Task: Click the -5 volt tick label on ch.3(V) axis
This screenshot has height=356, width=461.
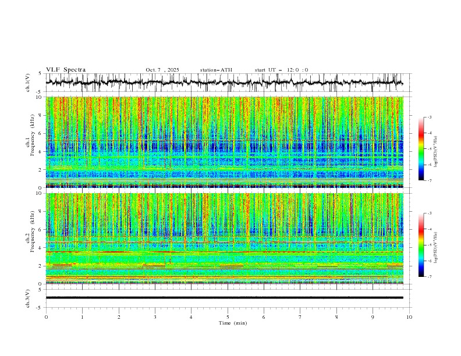Action: (x=40, y=308)
